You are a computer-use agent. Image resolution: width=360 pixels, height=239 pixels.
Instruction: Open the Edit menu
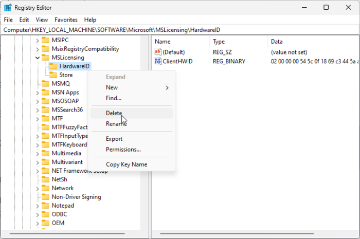click(24, 20)
